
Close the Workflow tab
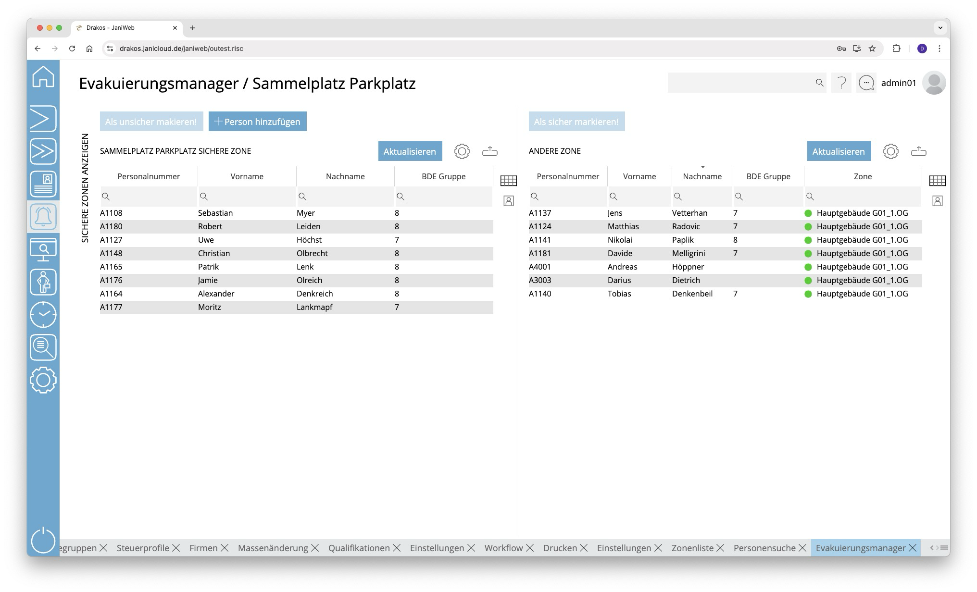530,548
